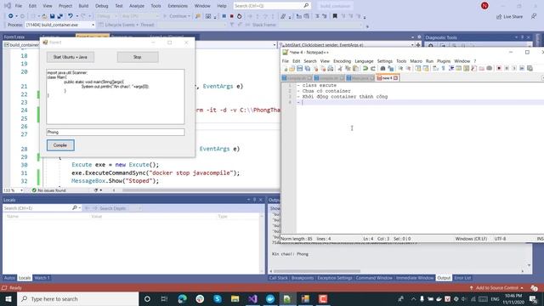Switch to the Call Stack tab
544x306 pixels.
click(x=278, y=278)
